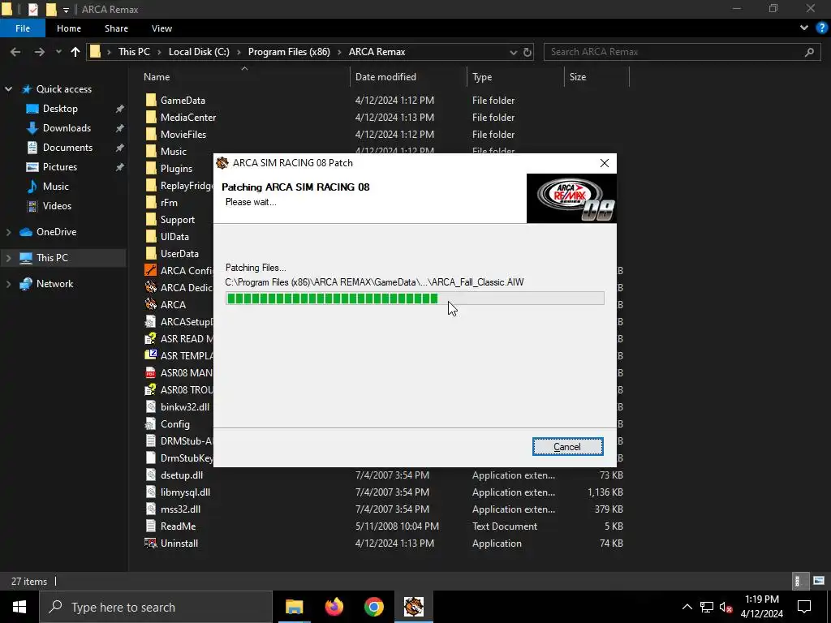Click This PC in the address breadcrumb
This screenshot has height=623, width=831.
coord(134,52)
